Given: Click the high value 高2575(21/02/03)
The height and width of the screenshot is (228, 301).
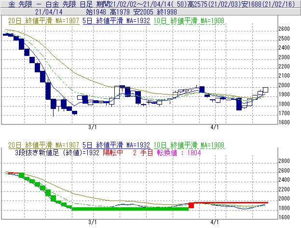Looking at the screenshot, I should coord(214,4).
